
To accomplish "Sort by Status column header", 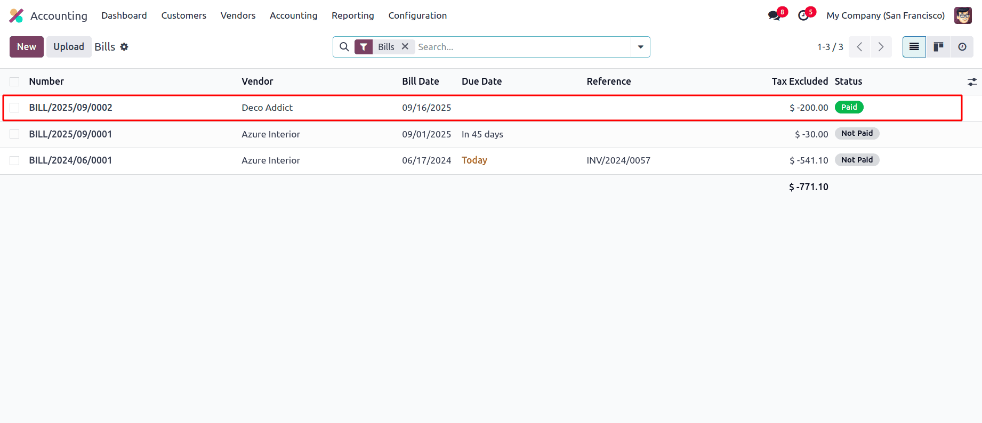I will tap(849, 82).
